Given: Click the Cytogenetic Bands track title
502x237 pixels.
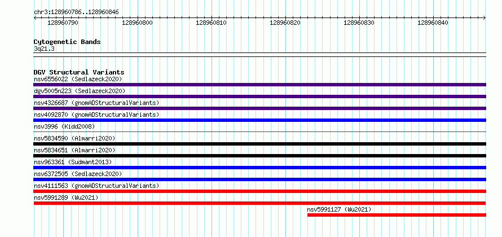Looking at the screenshot, I should (67, 42).
